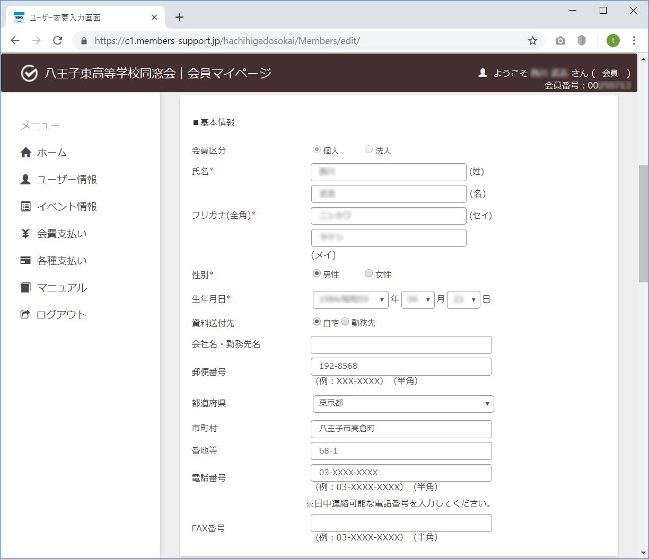Choose 男性 for gender
649x559 pixels.
click(317, 274)
